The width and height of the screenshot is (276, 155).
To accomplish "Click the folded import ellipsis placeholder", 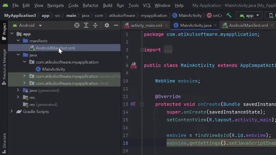I will pyautogui.click(x=168, y=50).
